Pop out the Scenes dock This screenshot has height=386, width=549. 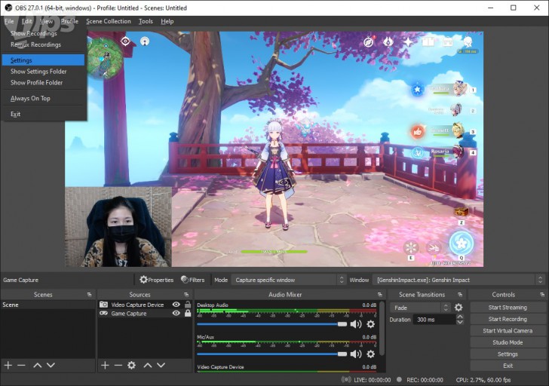tap(89, 295)
